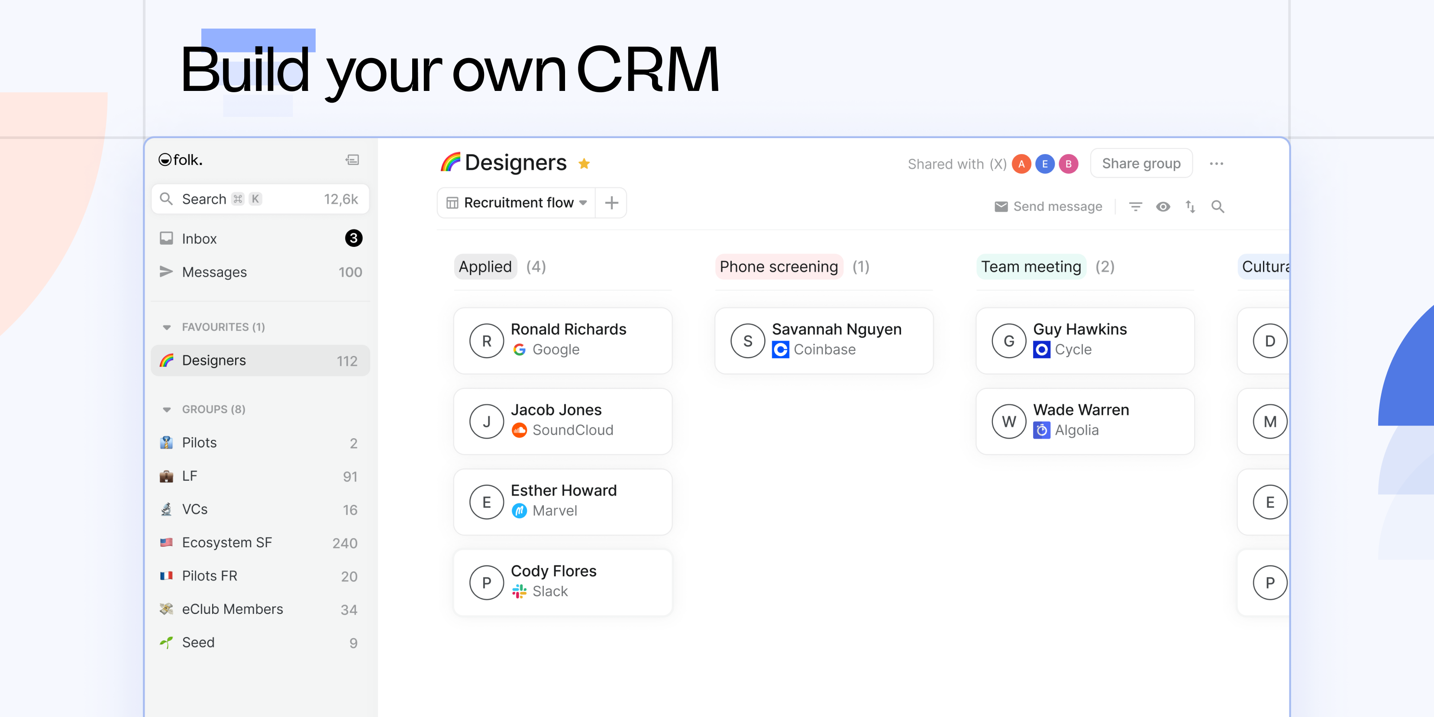Open search magnifier in view toolbar
Viewport: 1434px width, 717px height.
pos(1218,207)
